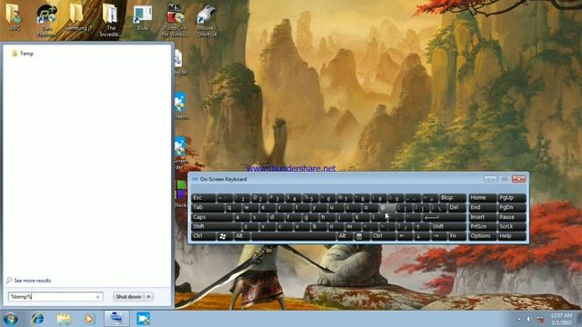The height and width of the screenshot is (327, 582).
Task: Open The Incredib... desktop folder
Action: 111,19
